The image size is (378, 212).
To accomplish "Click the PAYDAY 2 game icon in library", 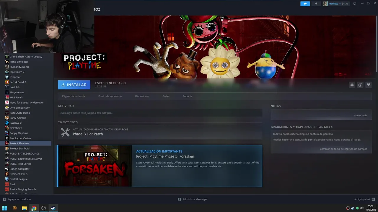I will point(7,123).
